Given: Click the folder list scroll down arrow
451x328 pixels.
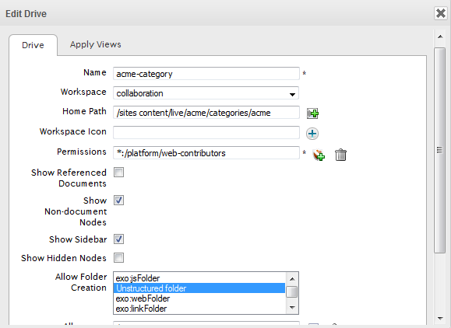Looking at the screenshot, I should pos(292,308).
